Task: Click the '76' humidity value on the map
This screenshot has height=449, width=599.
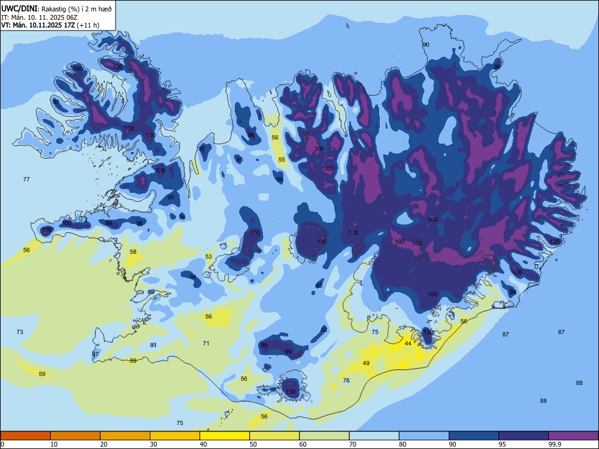Action: tap(346, 380)
